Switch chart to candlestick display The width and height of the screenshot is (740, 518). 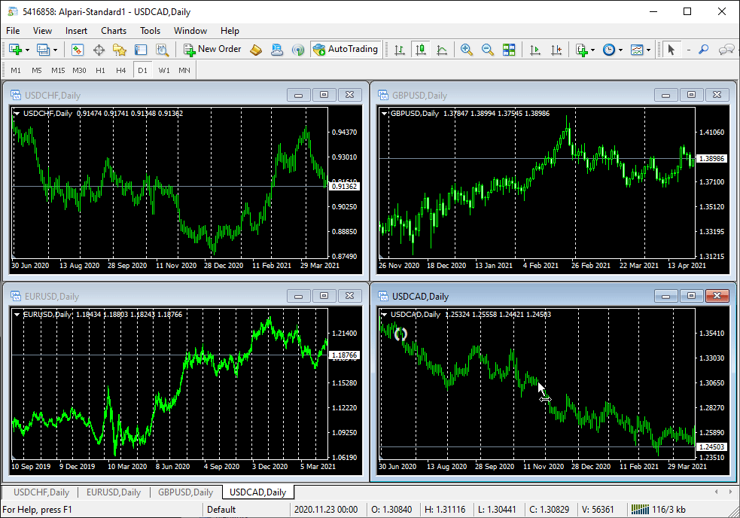click(x=419, y=49)
